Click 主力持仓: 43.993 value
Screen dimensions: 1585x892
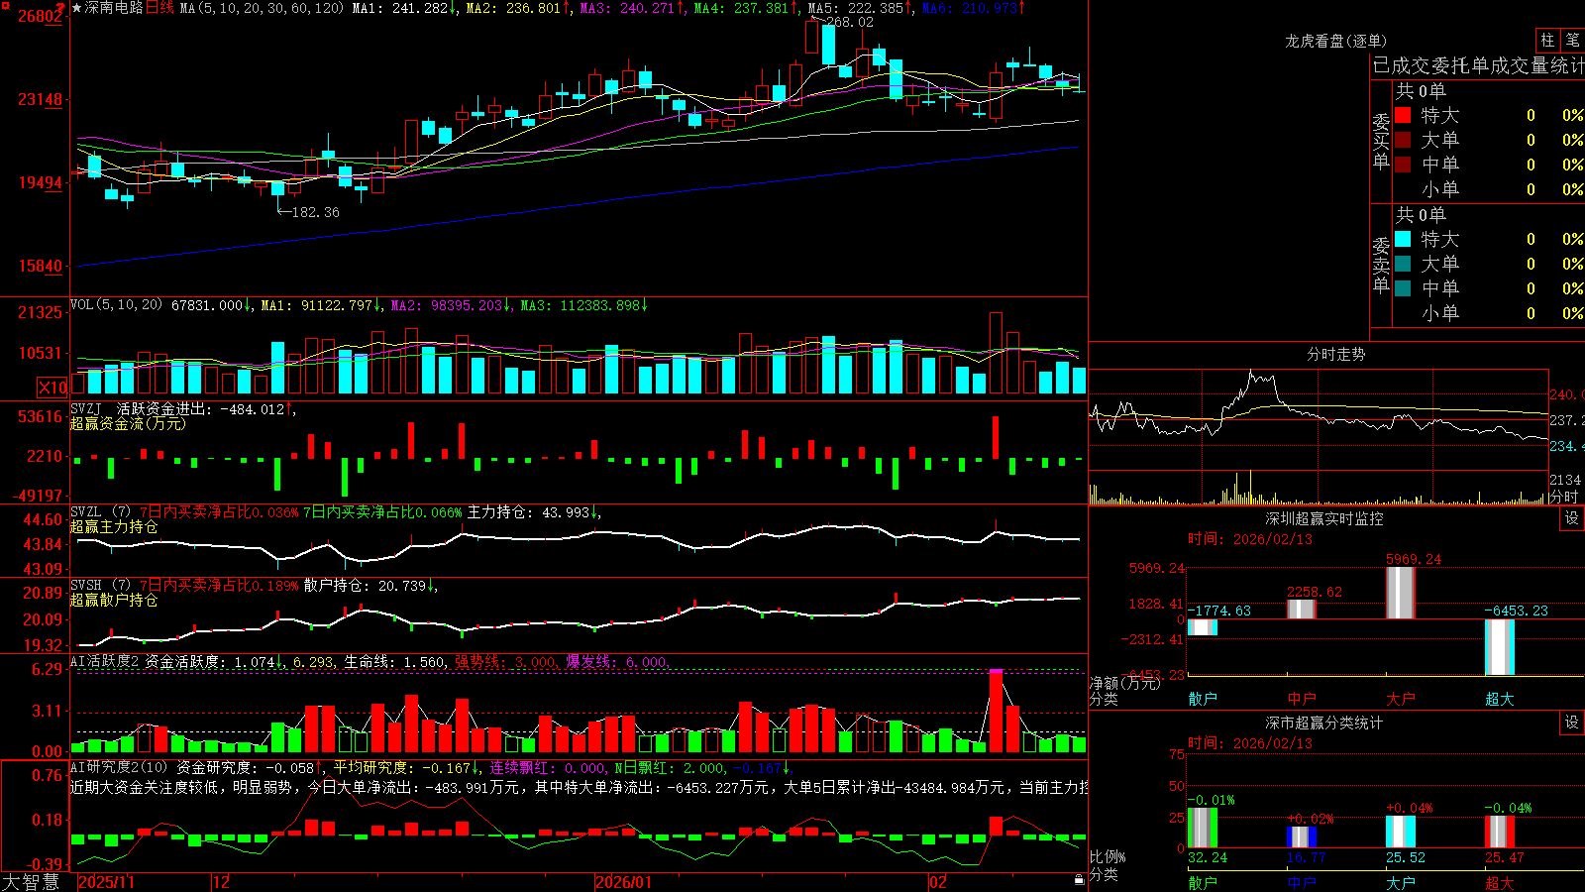click(534, 512)
